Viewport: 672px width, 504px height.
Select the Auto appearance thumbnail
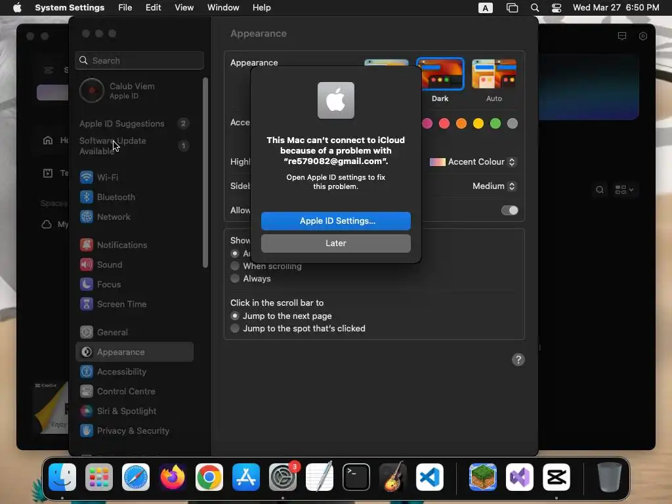493,74
